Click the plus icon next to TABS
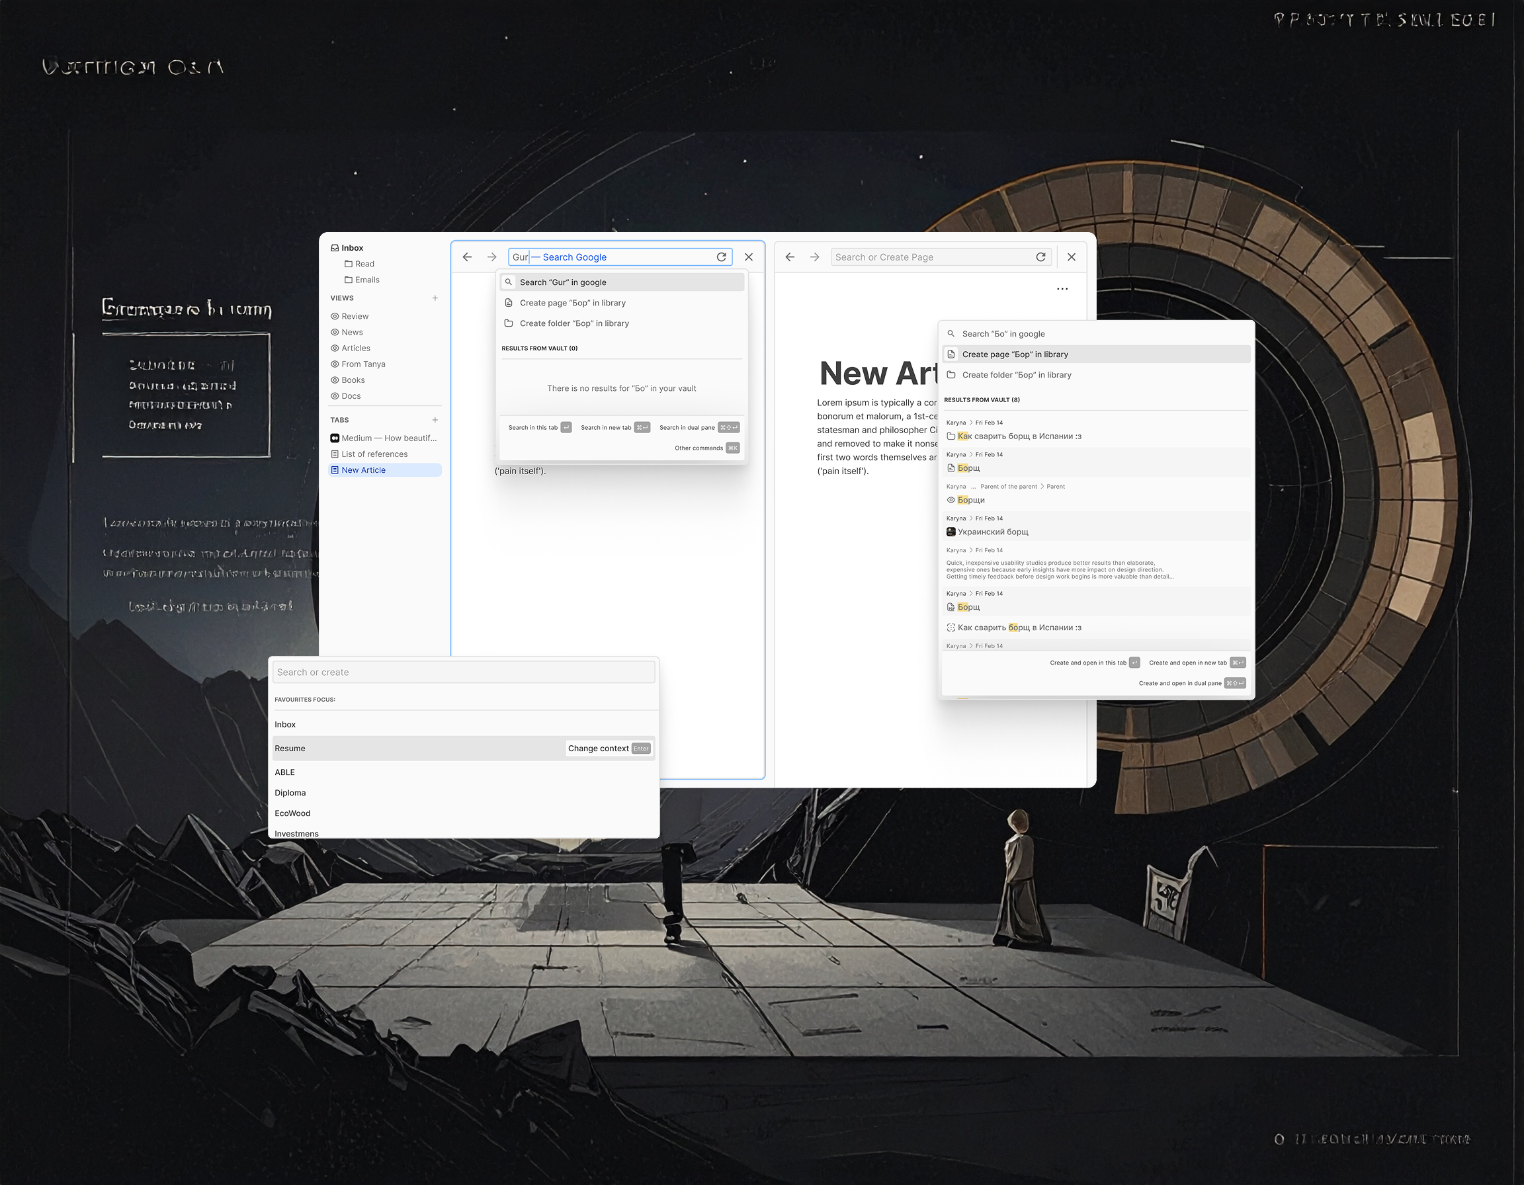The width and height of the screenshot is (1524, 1185). (435, 420)
